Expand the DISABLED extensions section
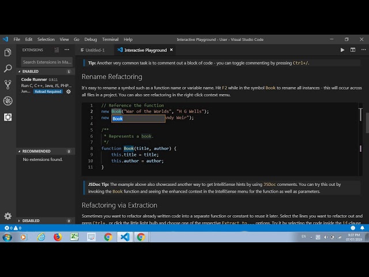 pos(44,220)
